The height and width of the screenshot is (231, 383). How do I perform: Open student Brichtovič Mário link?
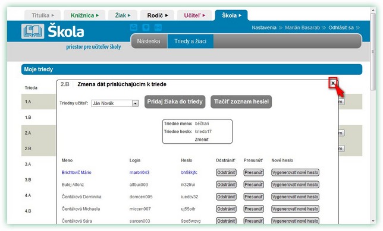pos(77,172)
